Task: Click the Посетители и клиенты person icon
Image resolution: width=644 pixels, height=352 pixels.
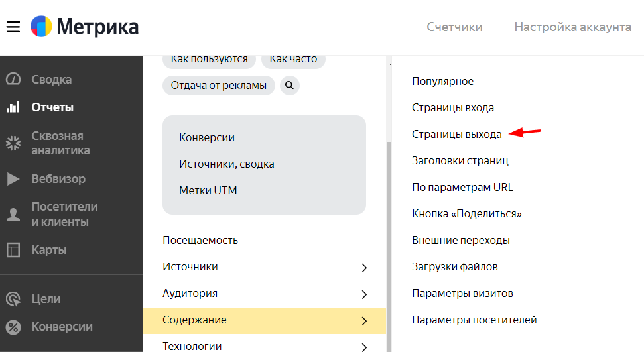Action: (x=13, y=214)
